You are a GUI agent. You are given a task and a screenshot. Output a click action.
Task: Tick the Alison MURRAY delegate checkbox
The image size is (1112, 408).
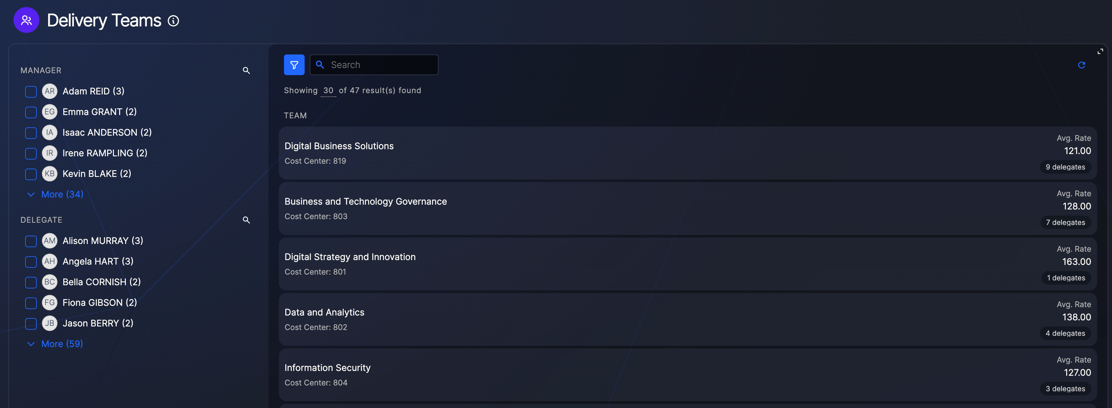click(31, 241)
